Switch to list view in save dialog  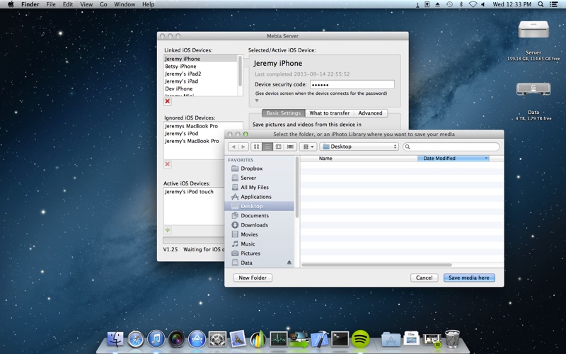tap(267, 147)
